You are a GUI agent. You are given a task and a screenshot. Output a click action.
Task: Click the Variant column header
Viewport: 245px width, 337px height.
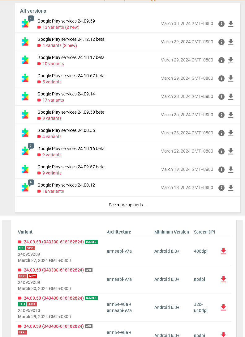click(x=25, y=232)
